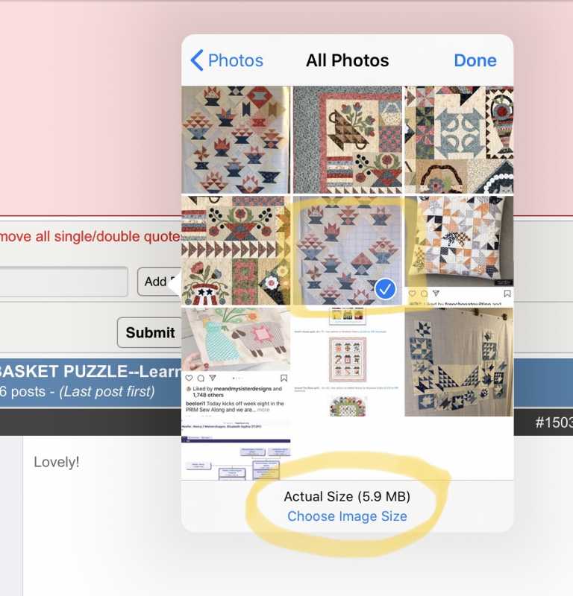Select the webpage quilt patterns screenshot
The image size is (573, 596).
347,362
